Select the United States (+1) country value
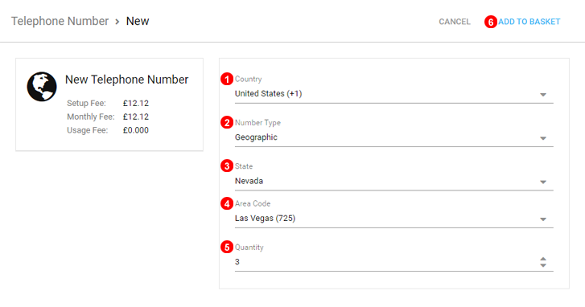 tap(268, 93)
